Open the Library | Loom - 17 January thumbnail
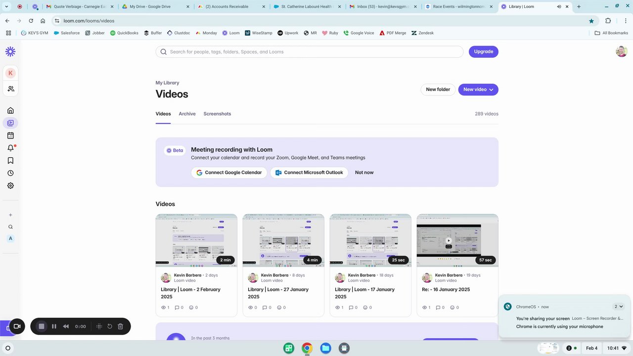This screenshot has height=356, width=633. coord(370,240)
